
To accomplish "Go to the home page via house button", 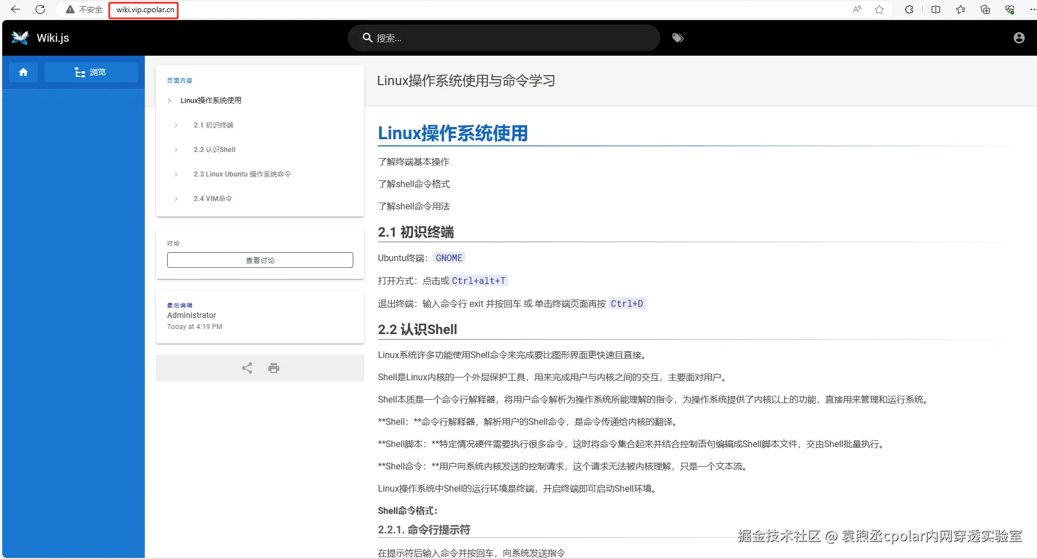I will [x=23, y=72].
